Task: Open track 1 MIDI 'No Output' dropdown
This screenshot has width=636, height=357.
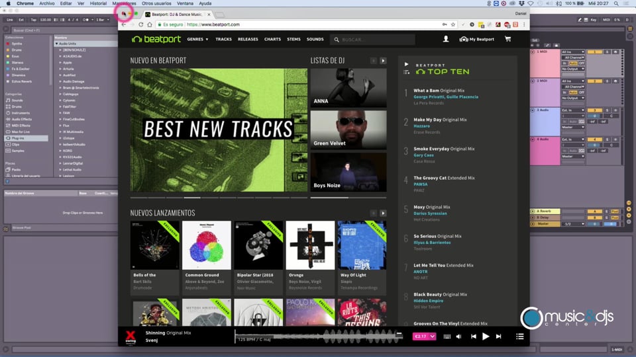Action: pyautogui.click(x=572, y=69)
